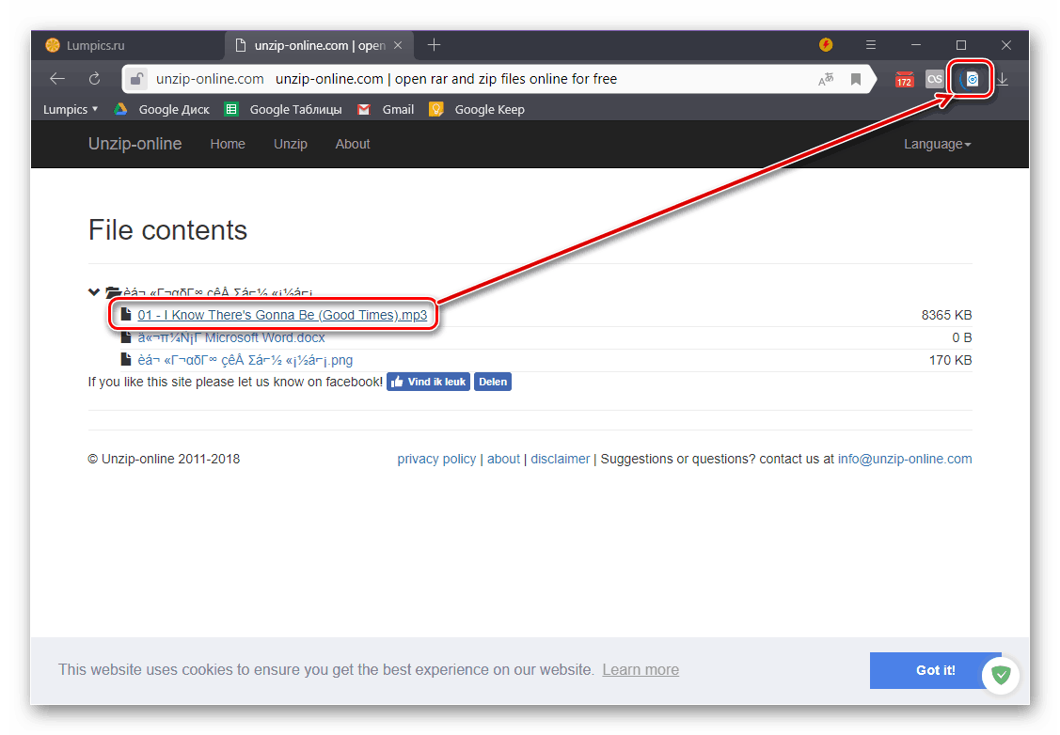Collapse the archive folder tree chevron
The height and width of the screenshot is (735, 1060).
pos(94,291)
